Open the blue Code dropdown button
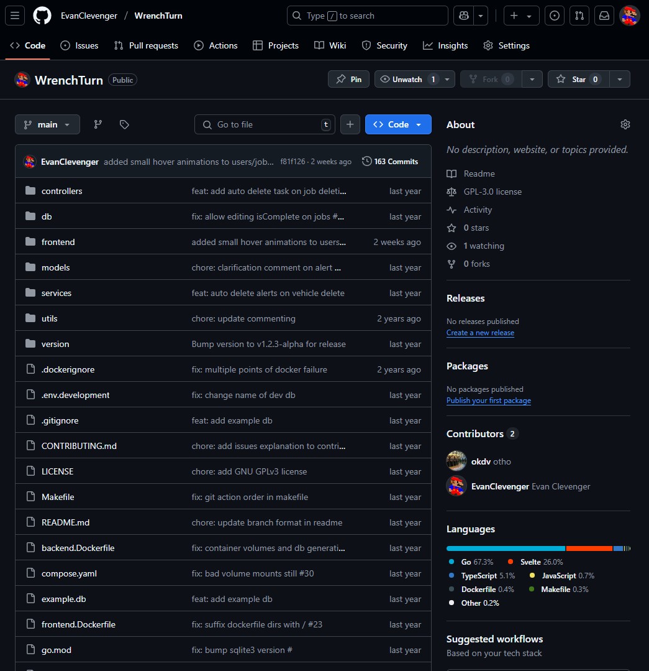 tap(398, 124)
